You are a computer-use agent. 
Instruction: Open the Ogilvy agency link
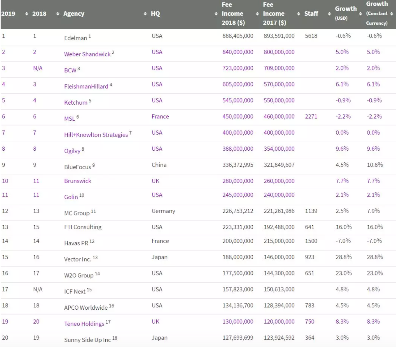pos(72,151)
